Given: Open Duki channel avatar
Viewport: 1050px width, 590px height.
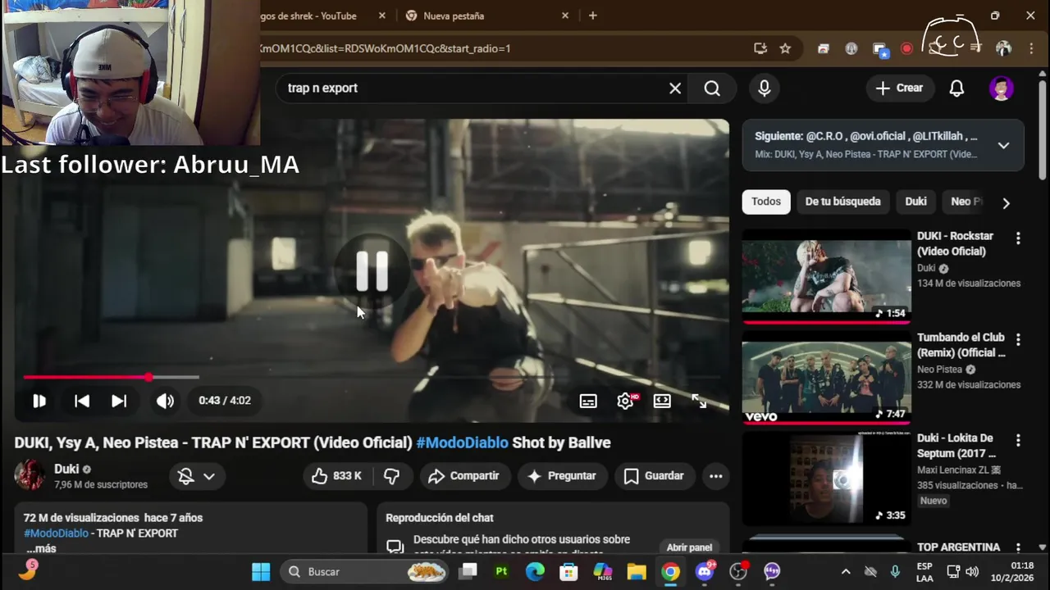Looking at the screenshot, I should (30, 475).
